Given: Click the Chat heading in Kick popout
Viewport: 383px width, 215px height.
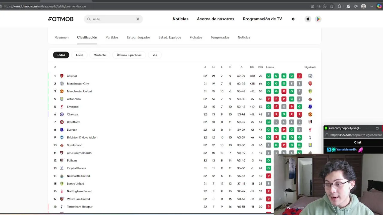Looking at the screenshot, I should (x=358, y=142).
